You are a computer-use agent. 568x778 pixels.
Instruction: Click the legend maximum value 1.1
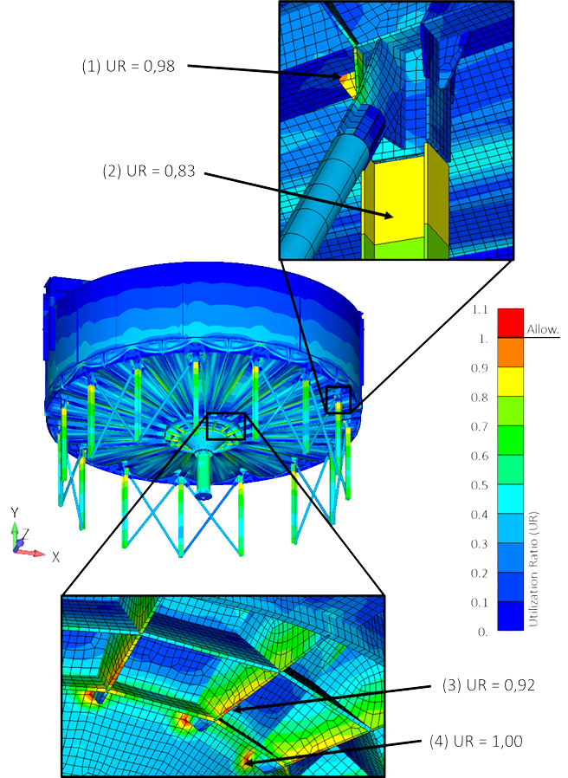479,309
